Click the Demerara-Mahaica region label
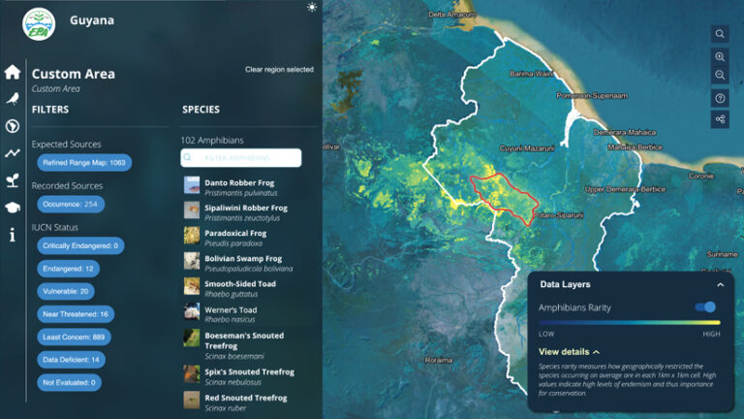Screen dimensions: 744x419 click(x=625, y=132)
